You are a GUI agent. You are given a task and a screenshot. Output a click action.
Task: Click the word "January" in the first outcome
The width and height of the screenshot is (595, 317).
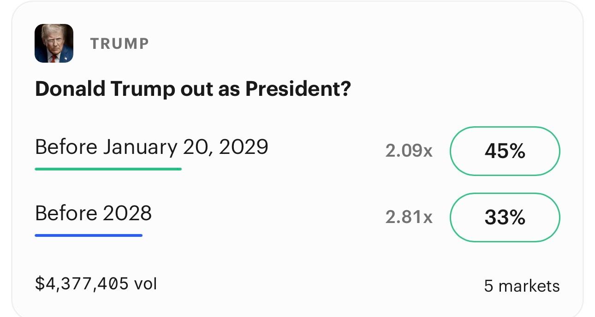pyautogui.click(x=140, y=147)
